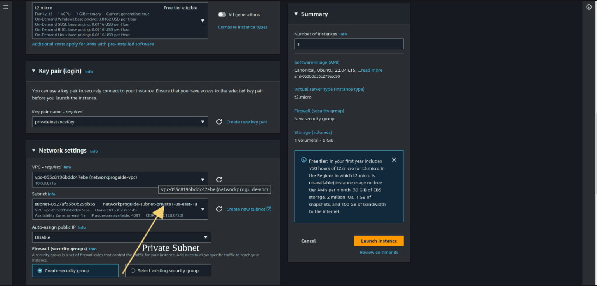597x286 pixels.
Task: Click the Number of instances input field
Action: point(349,43)
